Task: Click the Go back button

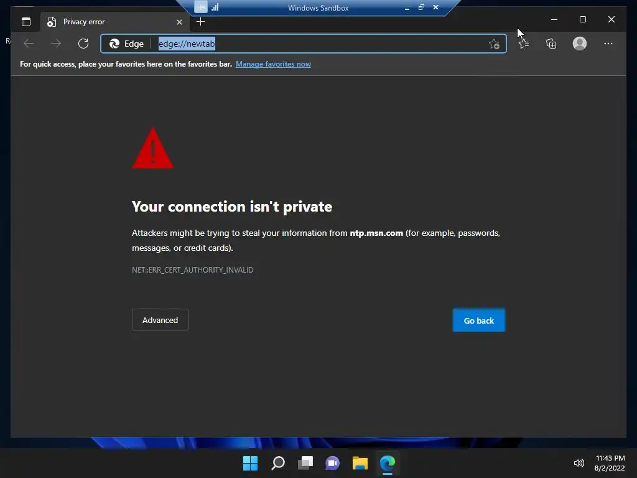Action: point(479,321)
